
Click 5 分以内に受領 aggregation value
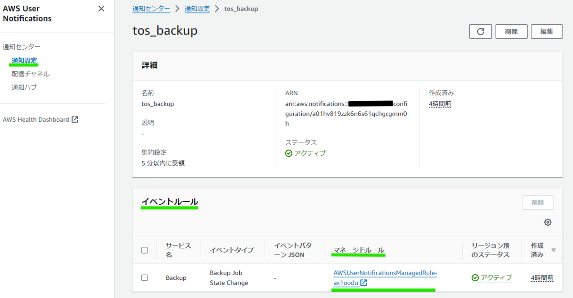(x=163, y=163)
